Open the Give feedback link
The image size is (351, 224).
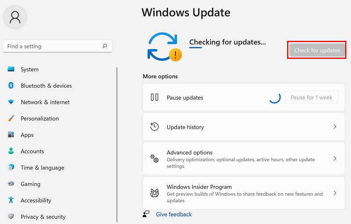point(174,214)
